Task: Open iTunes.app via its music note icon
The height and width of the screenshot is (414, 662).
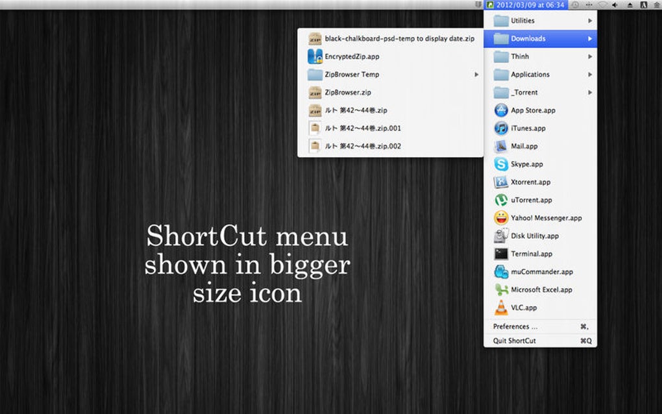Action: [501, 128]
